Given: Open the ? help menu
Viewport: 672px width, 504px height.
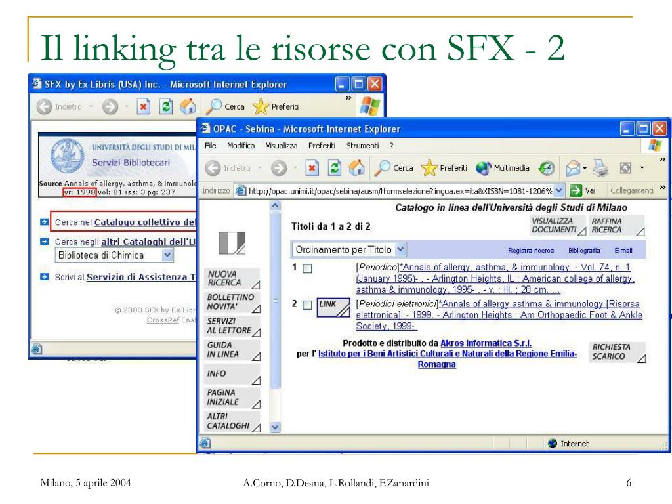Looking at the screenshot, I should (x=392, y=146).
